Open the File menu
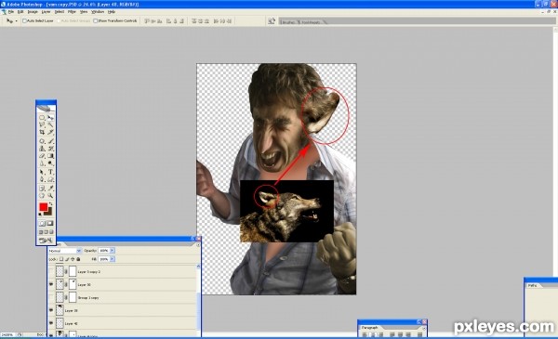The height and width of the screenshot is (339, 558). click(x=11, y=12)
